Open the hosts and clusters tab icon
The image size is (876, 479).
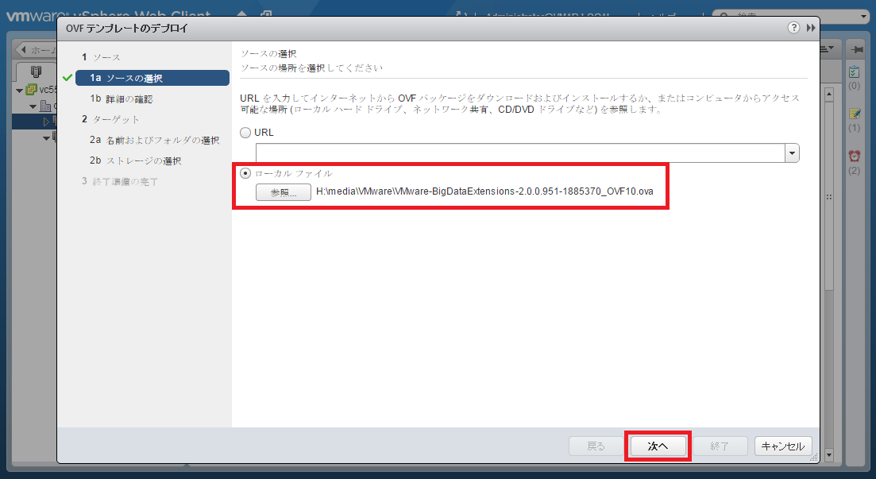coord(36,71)
